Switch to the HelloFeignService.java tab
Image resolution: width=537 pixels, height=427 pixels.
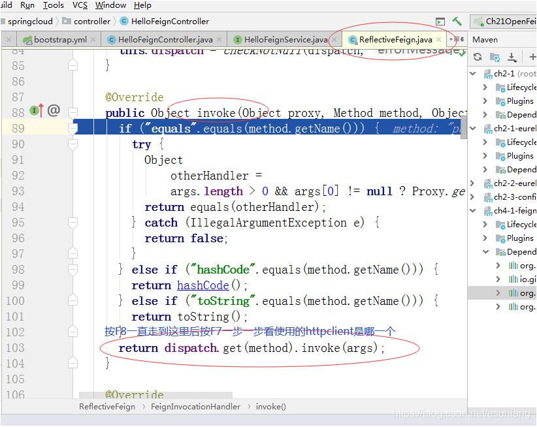click(285, 40)
